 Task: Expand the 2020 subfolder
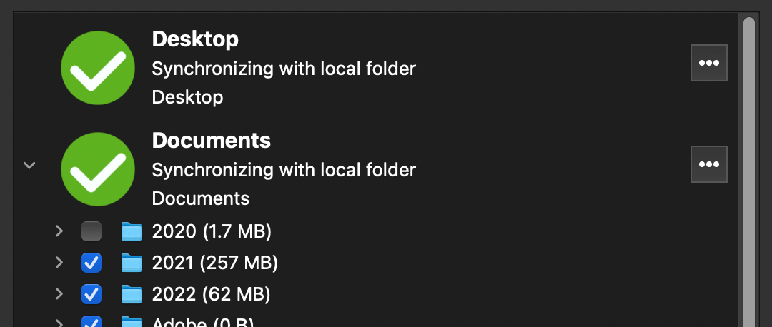click(x=59, y=231)
